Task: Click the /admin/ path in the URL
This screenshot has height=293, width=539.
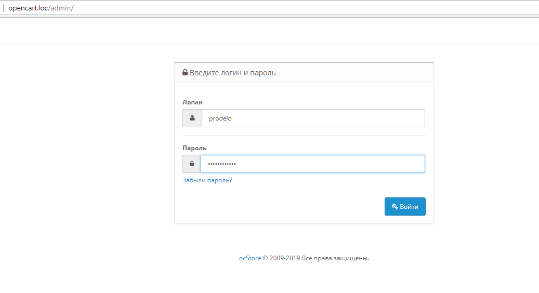Action: click(61, 8)
